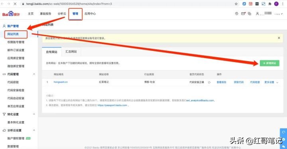Collapse the 代码管理 sidebar section

pos(34,74)
